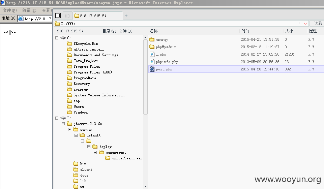This screenshot has width=324, height=189.
Task: Select Documents and Settings folder icon
Action: coord(69,55)
